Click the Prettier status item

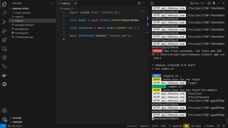click(209, 126)
